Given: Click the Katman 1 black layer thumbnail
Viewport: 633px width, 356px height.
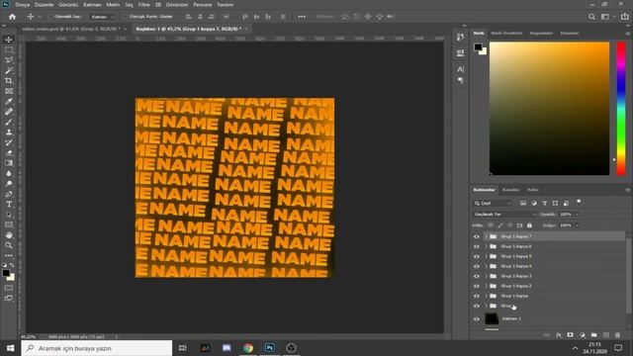Looking at the screenshot, I should (492, 318).
